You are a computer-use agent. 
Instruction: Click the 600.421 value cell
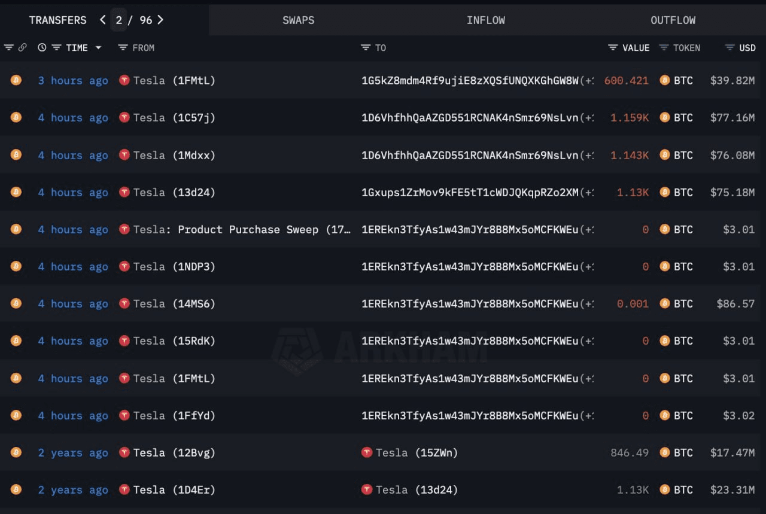pos(627,80)
